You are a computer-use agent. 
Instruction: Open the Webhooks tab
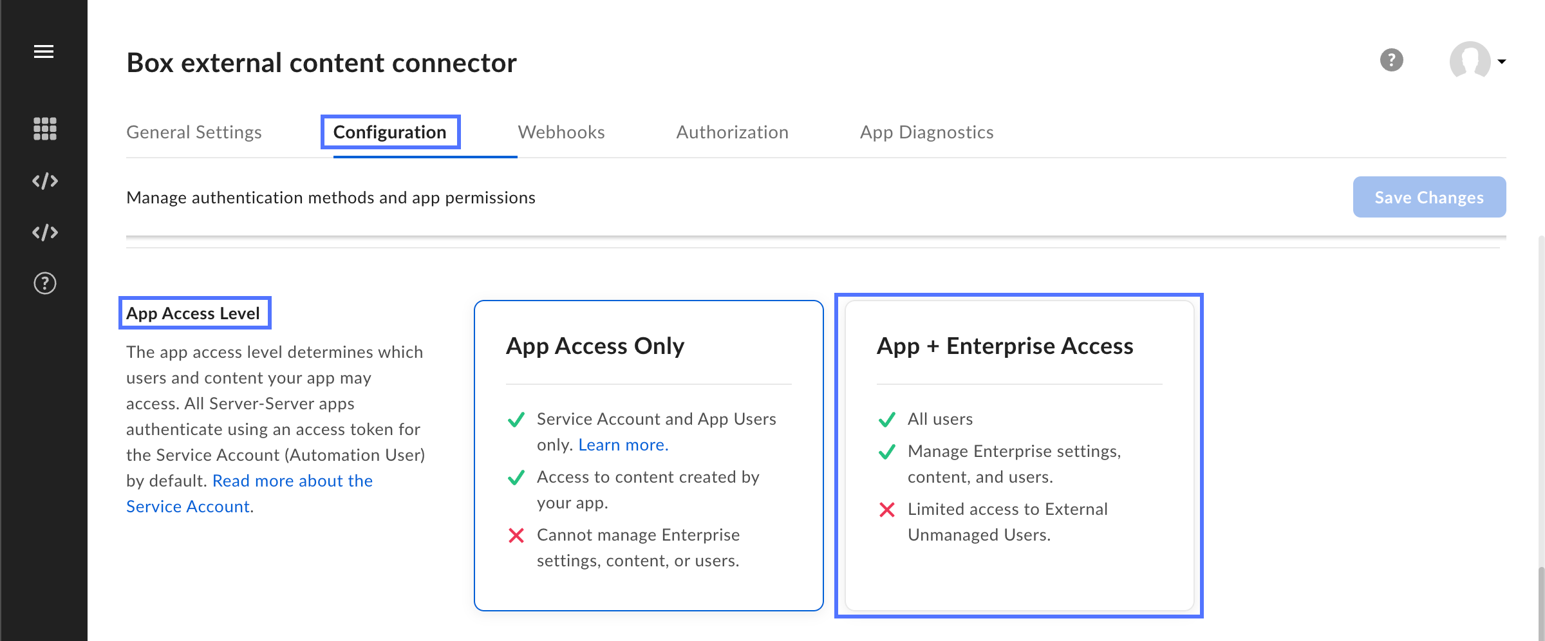click(x=561, y=132)
